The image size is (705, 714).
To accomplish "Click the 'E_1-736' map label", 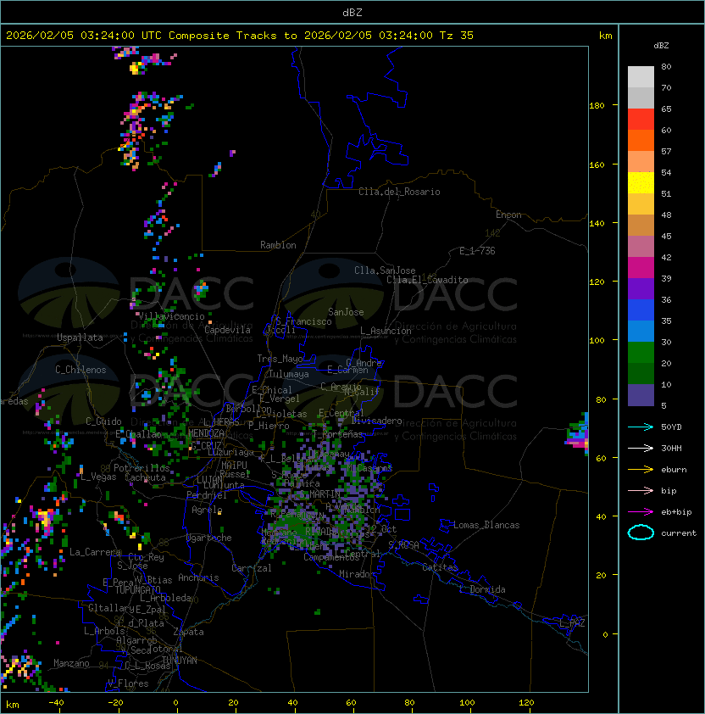I will pyautogui.click(x=477, y=251).
